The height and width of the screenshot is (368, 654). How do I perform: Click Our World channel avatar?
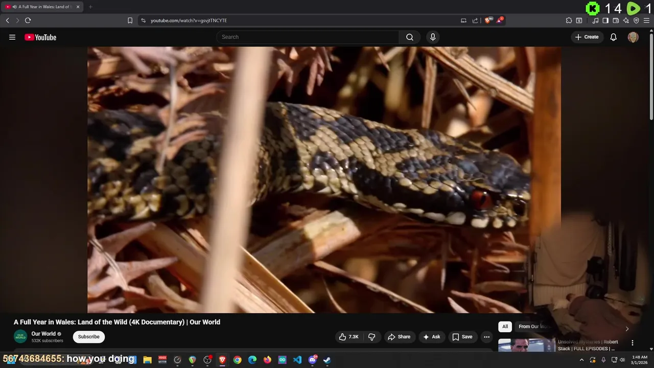click(20, 337)
